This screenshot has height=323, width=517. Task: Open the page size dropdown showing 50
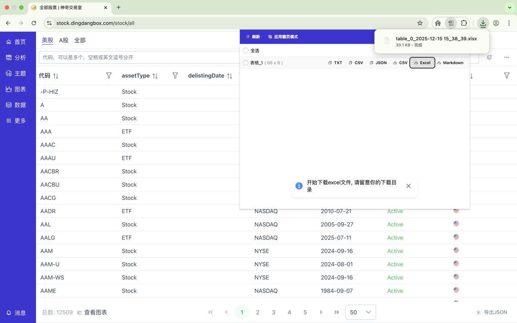coord(360,312)
